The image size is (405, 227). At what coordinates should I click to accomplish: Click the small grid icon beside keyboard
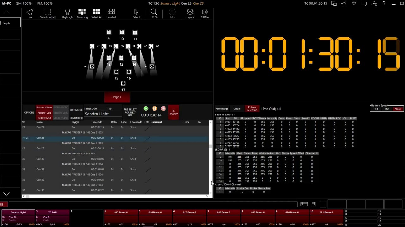tap(314, 204)
